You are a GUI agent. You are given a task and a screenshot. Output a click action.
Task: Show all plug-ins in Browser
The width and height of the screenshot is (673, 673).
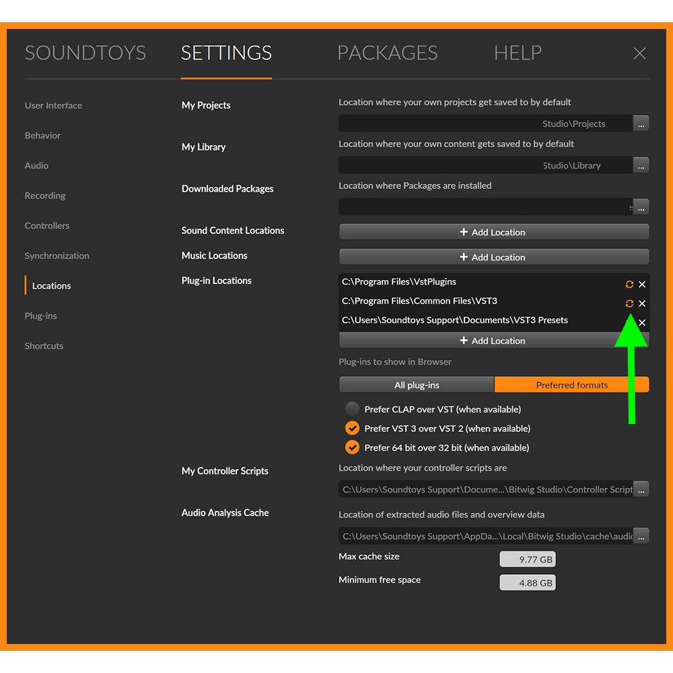click(417, 385)
